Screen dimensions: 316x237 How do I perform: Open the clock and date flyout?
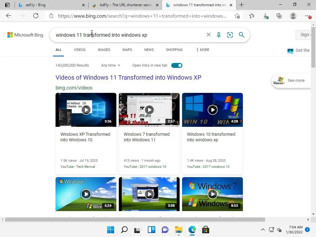pyautogui.click(x=294, y=230)
